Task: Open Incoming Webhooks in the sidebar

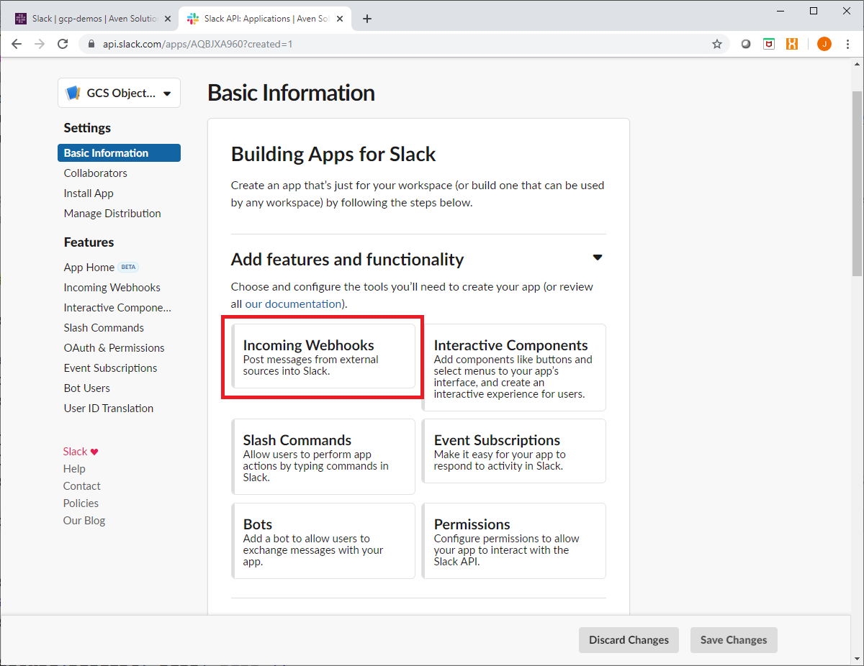Action: coord(112,287)
